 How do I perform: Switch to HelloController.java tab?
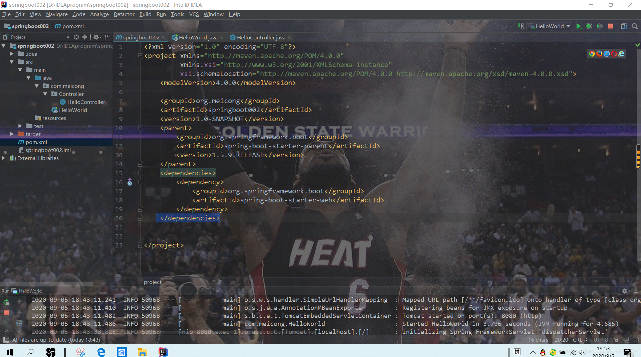click(261, 37)
